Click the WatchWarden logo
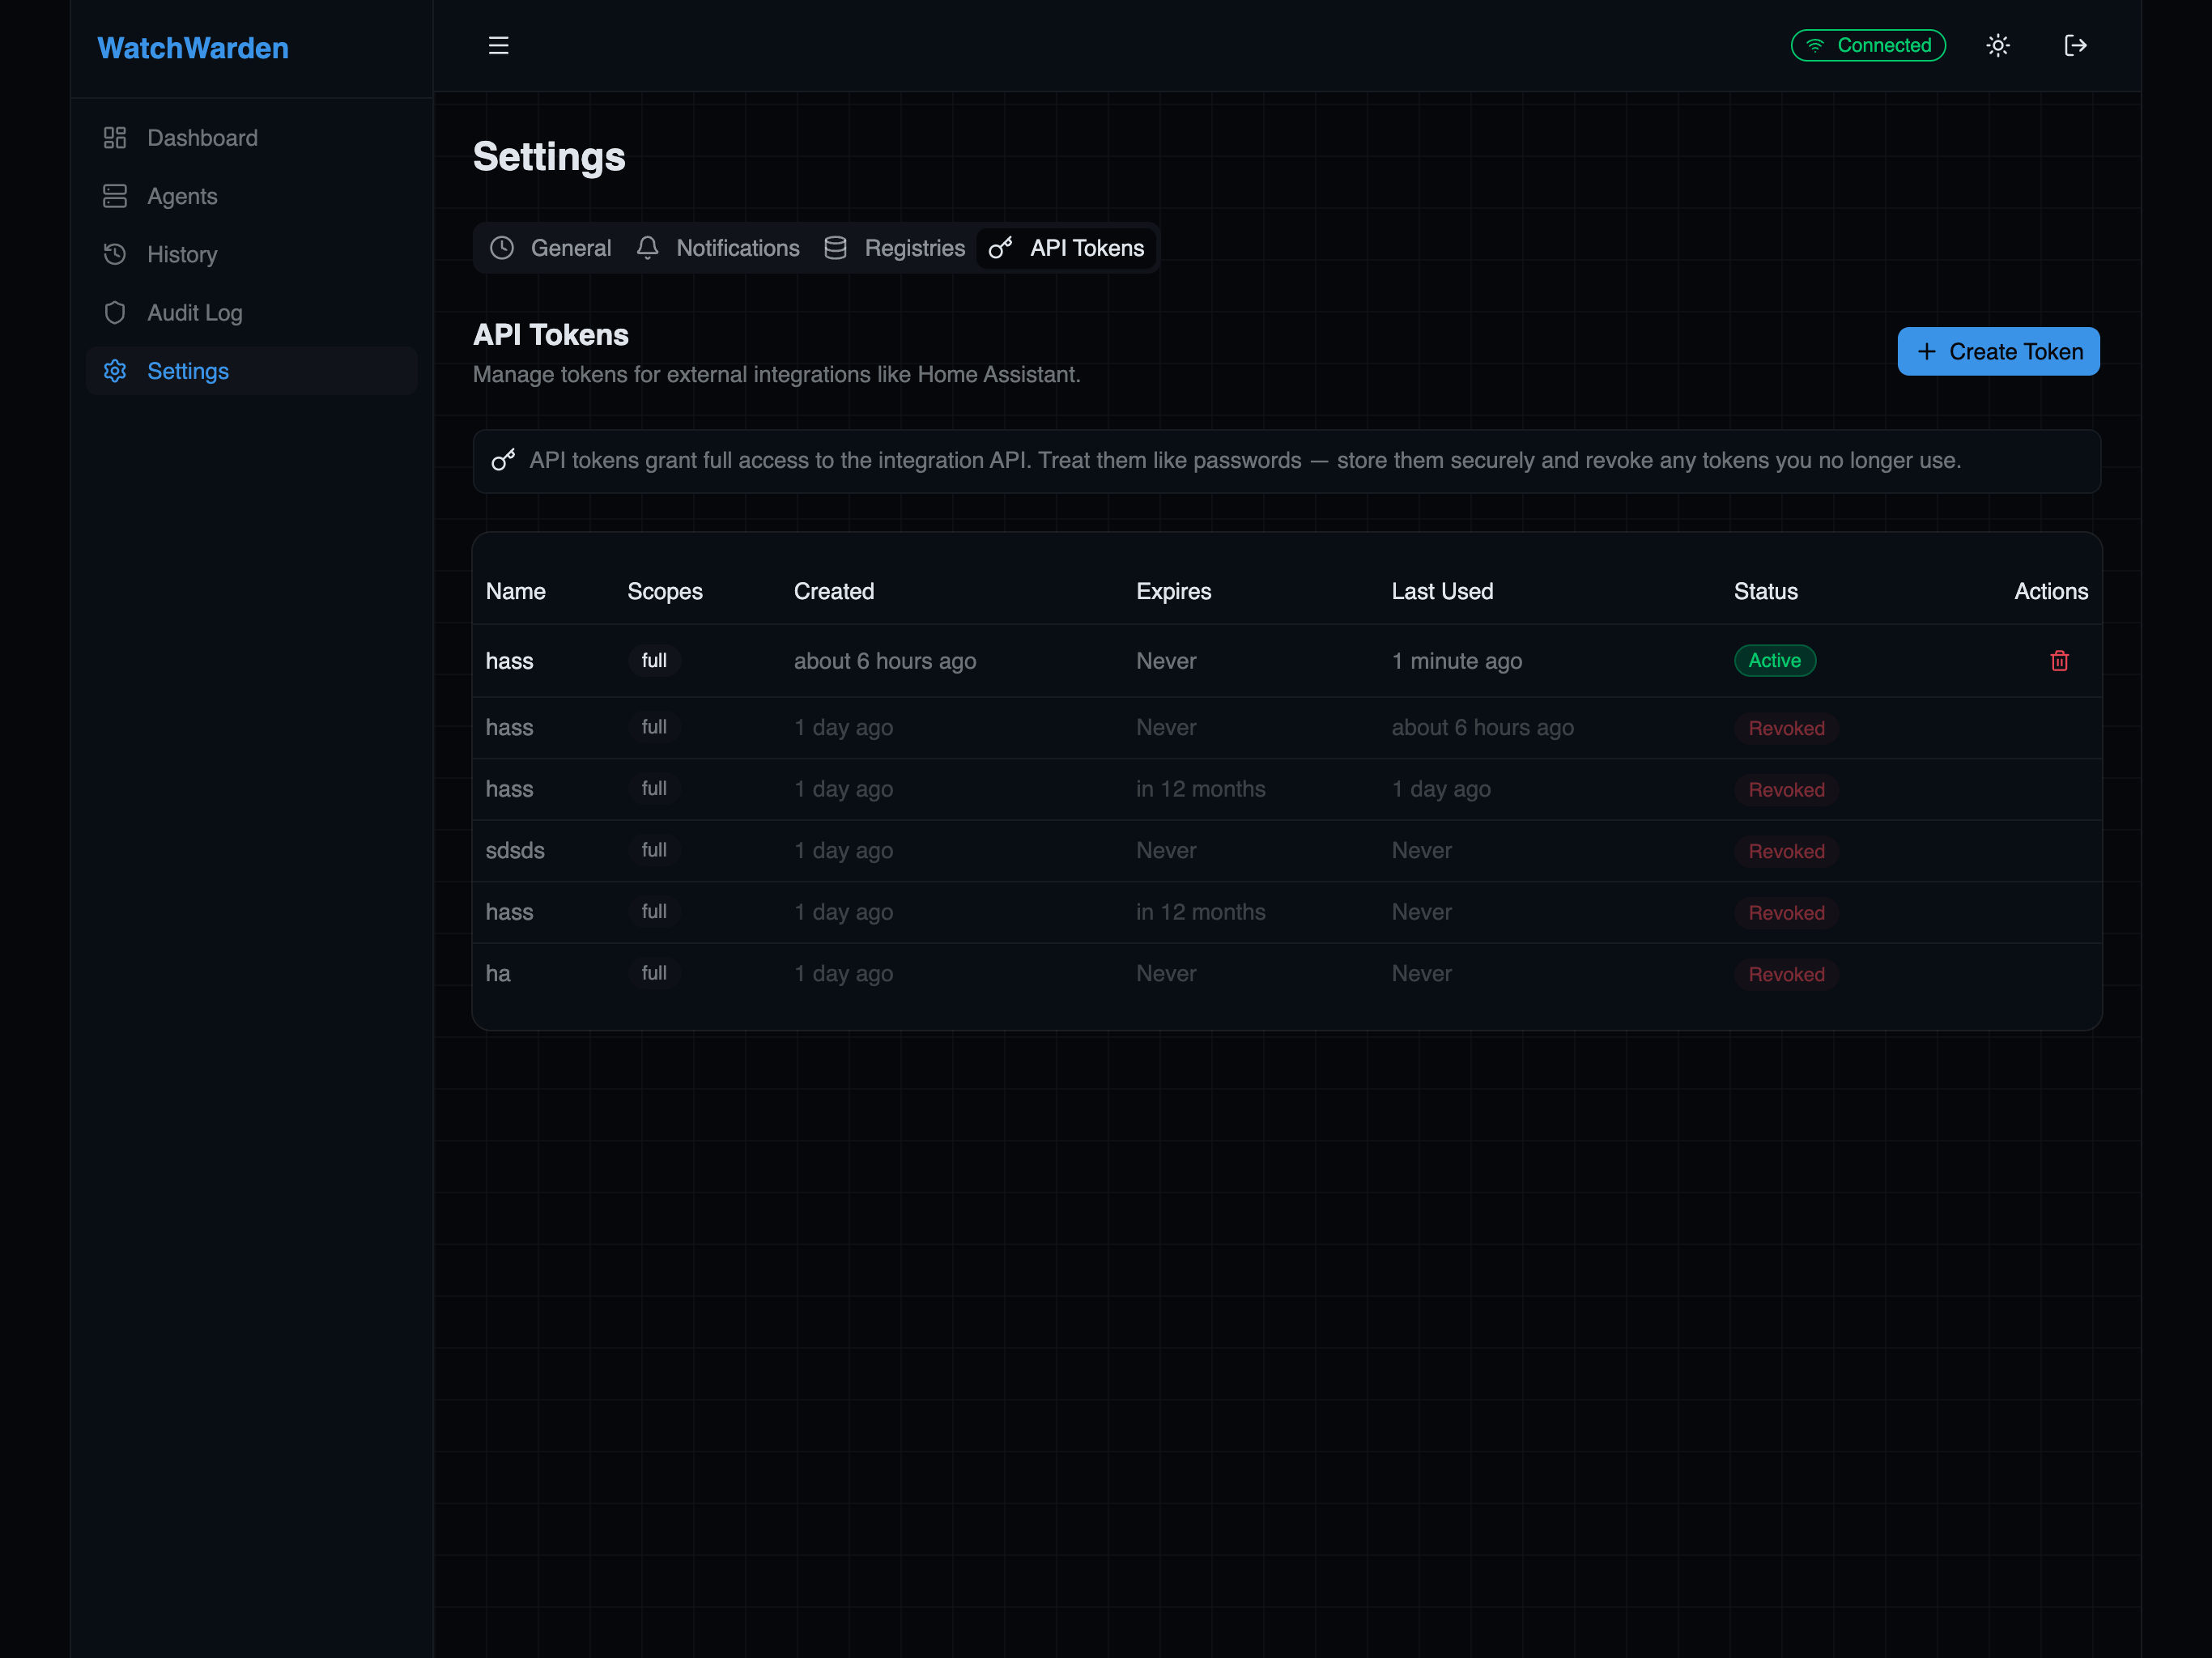The image size is (2212, 1658). coord(192,47)
